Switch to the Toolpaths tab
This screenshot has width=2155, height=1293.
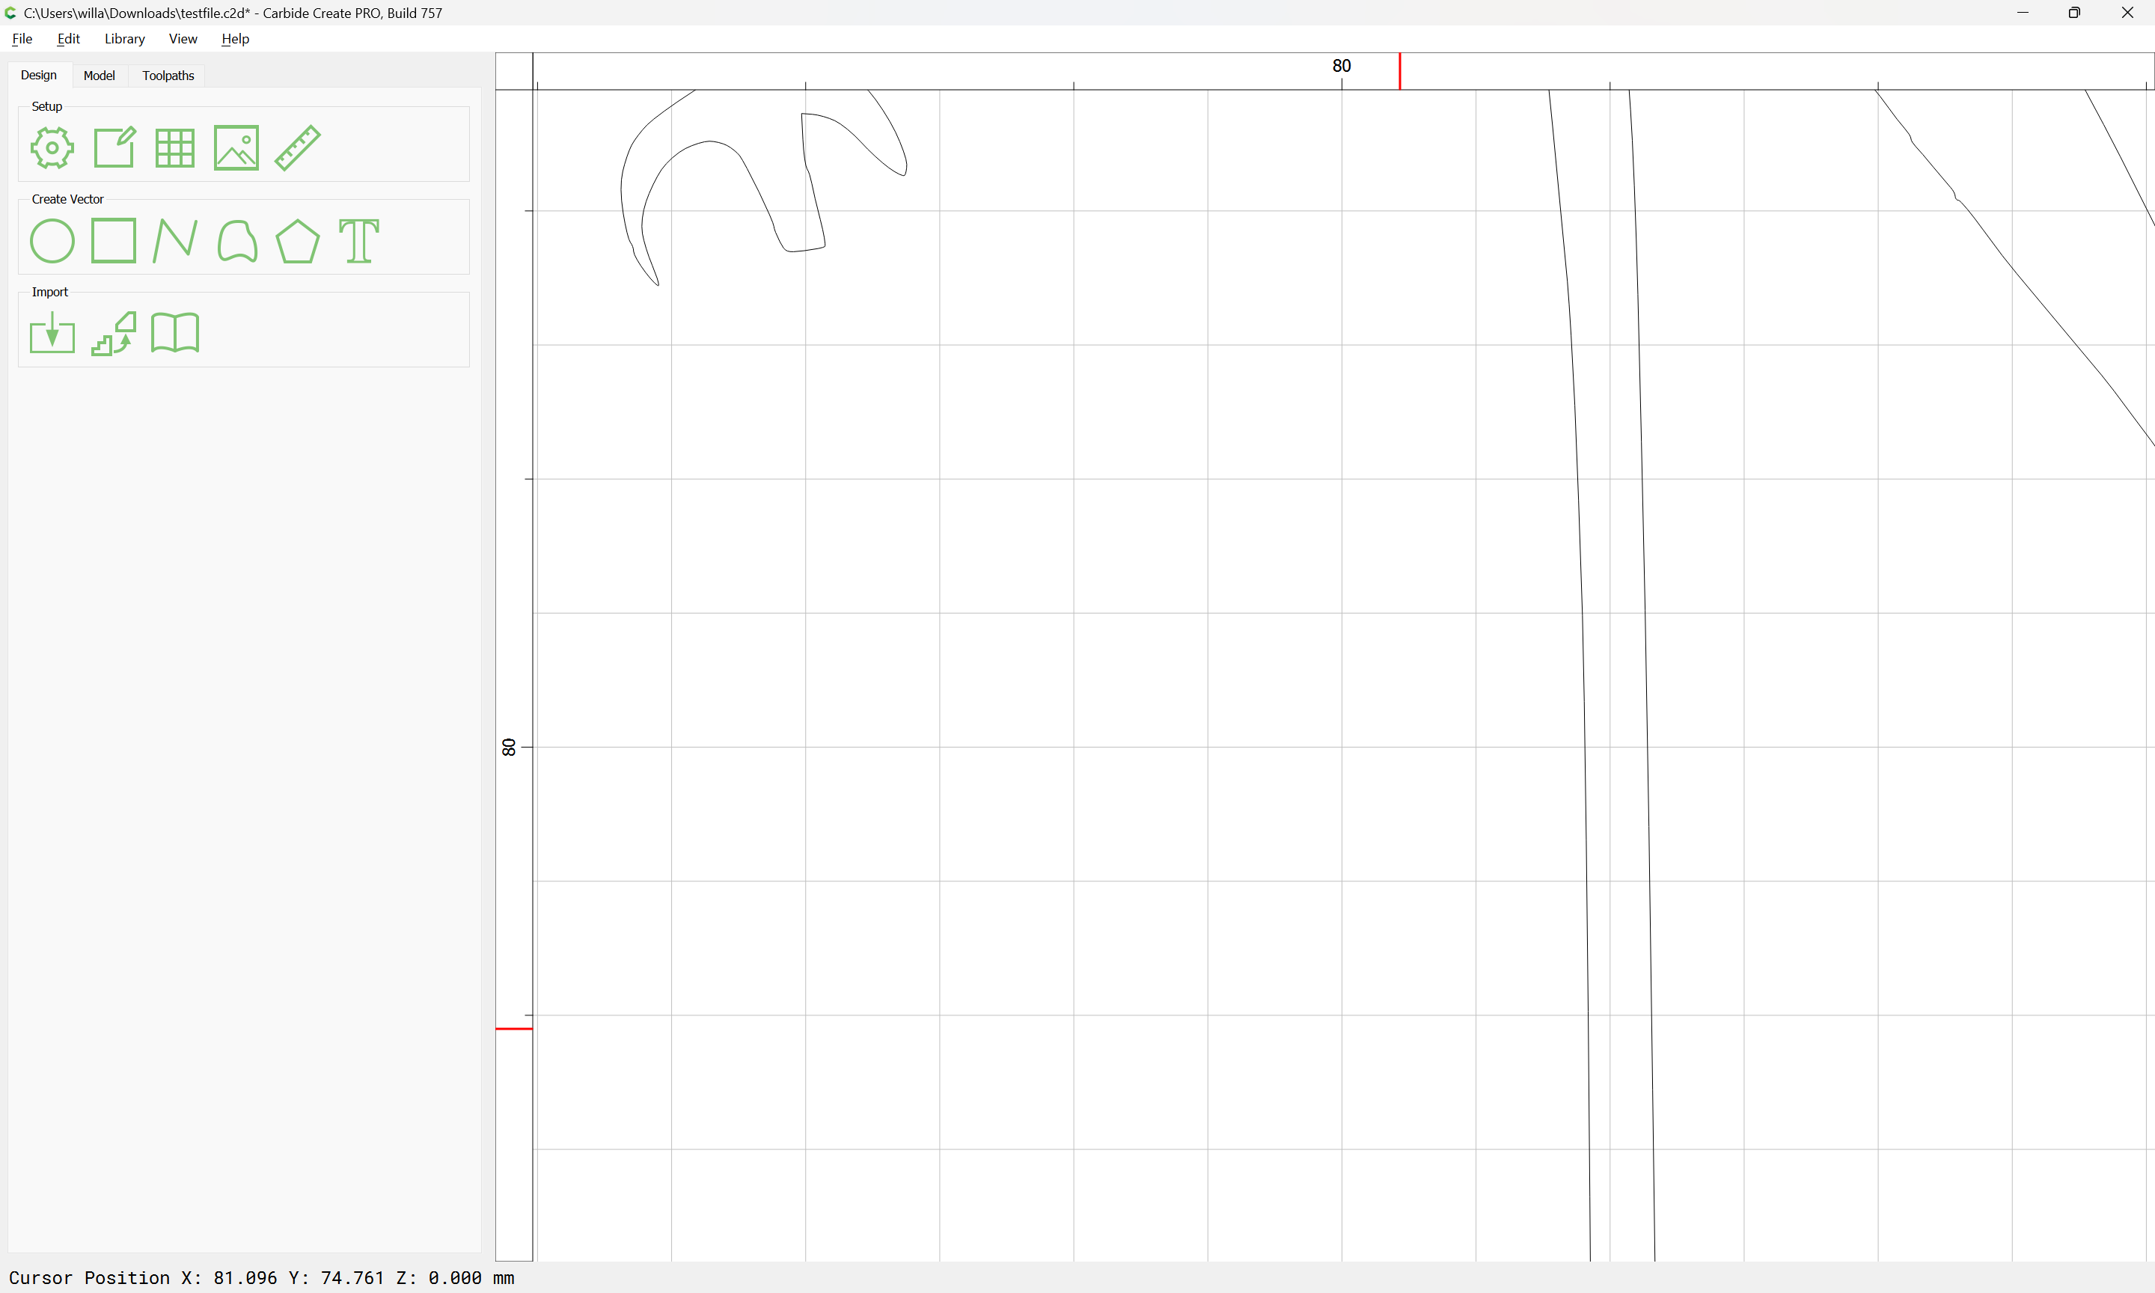[168, 76]
